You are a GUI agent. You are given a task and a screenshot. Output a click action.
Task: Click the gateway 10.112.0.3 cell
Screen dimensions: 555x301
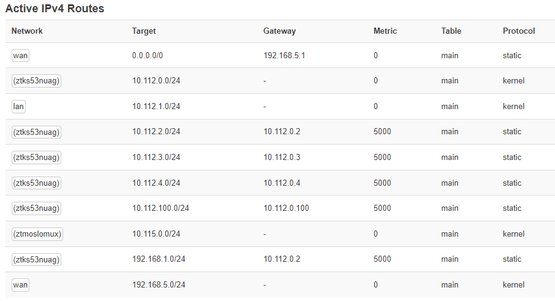point(282,157)
